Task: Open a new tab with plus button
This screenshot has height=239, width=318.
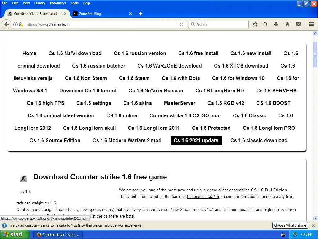Action: click(141, 14)
